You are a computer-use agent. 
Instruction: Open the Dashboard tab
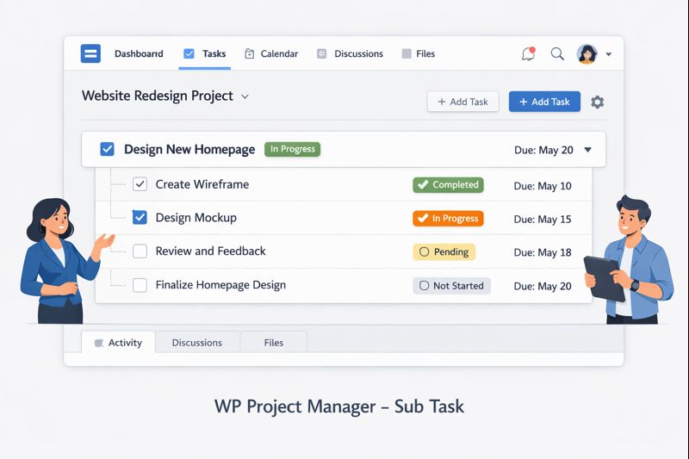click(139, 53)
